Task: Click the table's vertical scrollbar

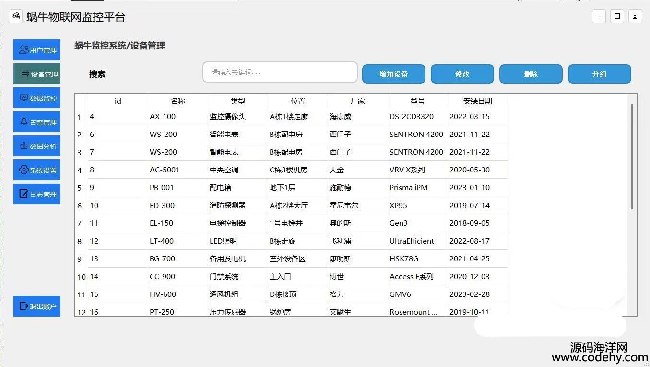Action: (x=632, y=156)
